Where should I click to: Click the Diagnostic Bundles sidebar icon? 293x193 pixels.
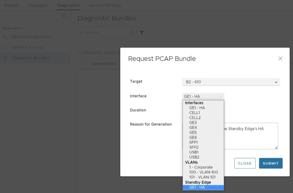click(6, 58)
